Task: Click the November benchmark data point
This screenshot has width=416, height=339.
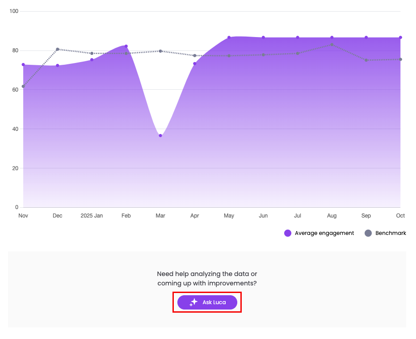Action: pos(23,86)
